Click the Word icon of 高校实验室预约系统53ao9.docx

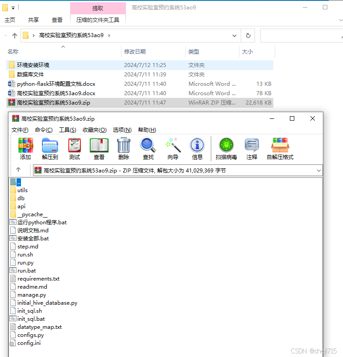(x=11, y=93)
